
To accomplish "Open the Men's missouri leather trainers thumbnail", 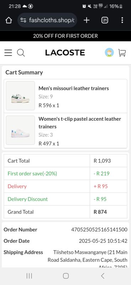I will (20, 95).
